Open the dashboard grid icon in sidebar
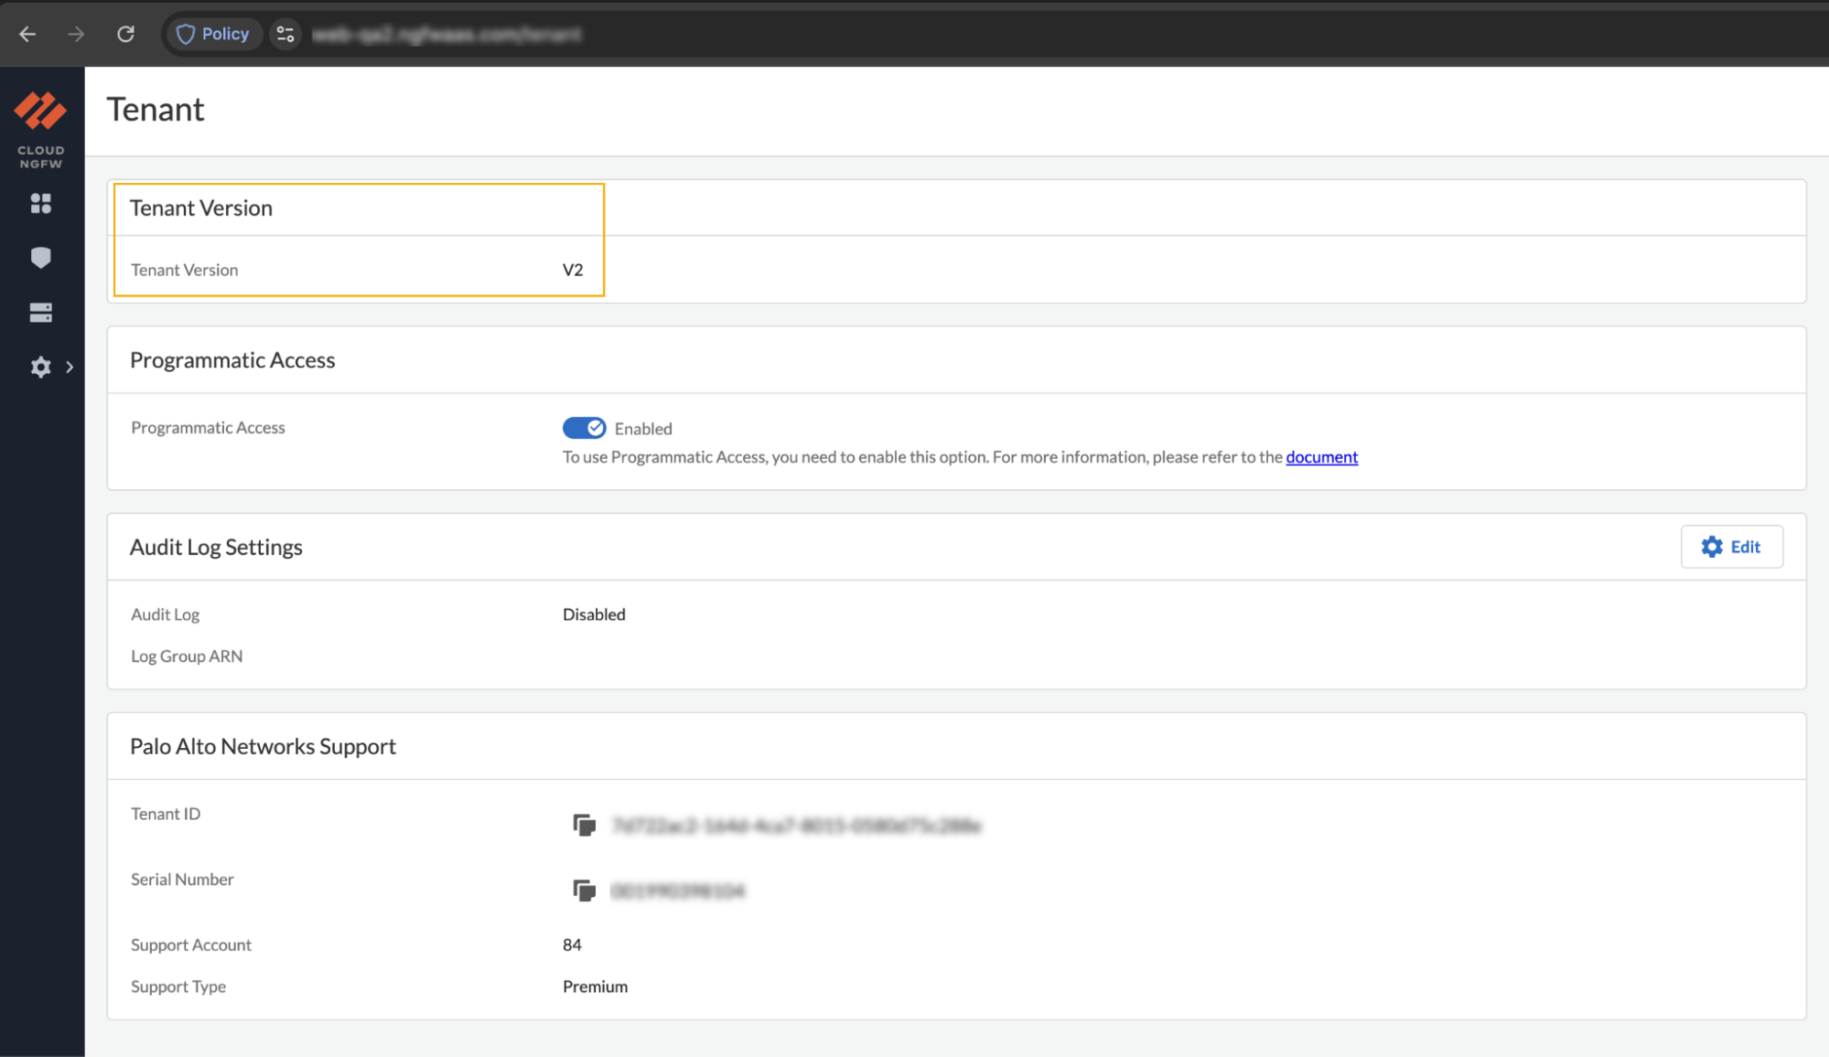This screenshot has height=1057, width=1829. [41, 203]
